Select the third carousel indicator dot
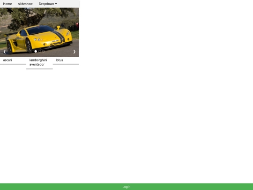The width and height of the screenshot is (253, 190). pos(44,52)
